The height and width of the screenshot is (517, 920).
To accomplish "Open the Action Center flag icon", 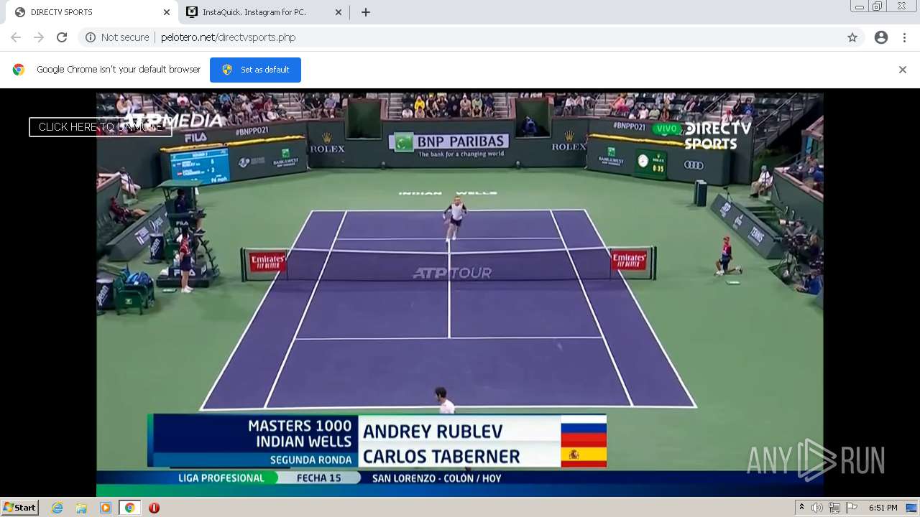I will [852, 508].
